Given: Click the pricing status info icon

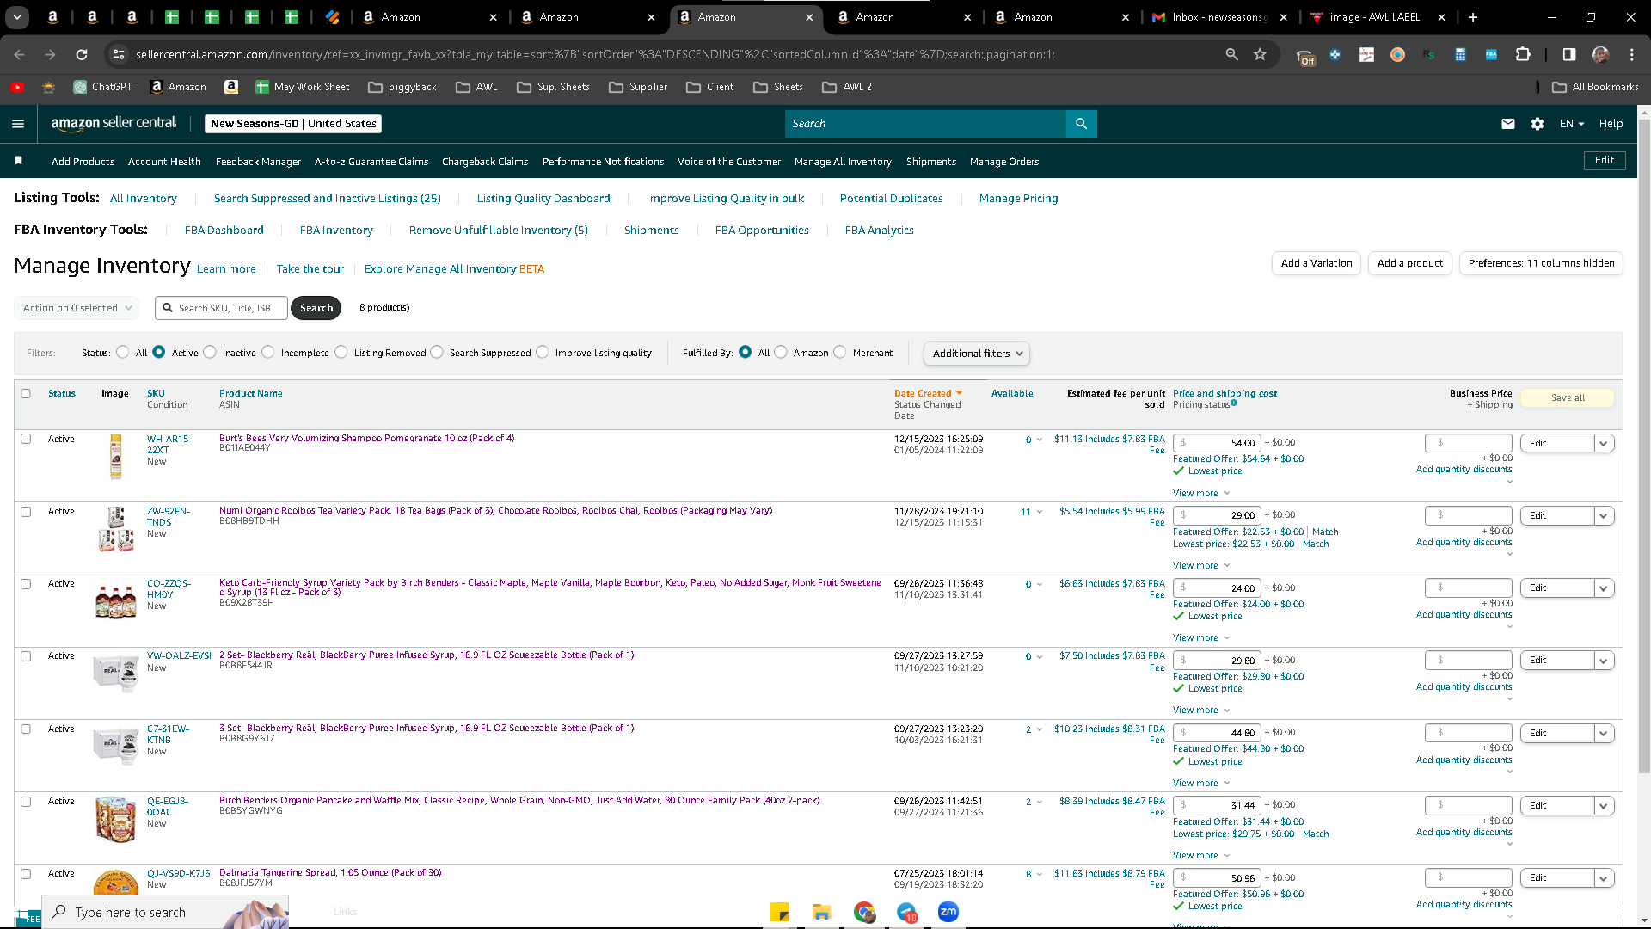Looking at the screenshot, I should click(1233, 403).
